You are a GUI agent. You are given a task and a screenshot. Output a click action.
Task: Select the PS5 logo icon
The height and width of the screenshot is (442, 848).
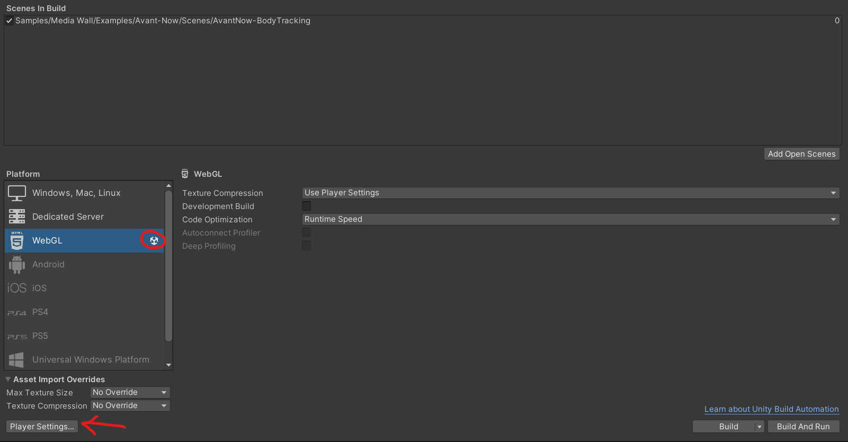(17, 337)
